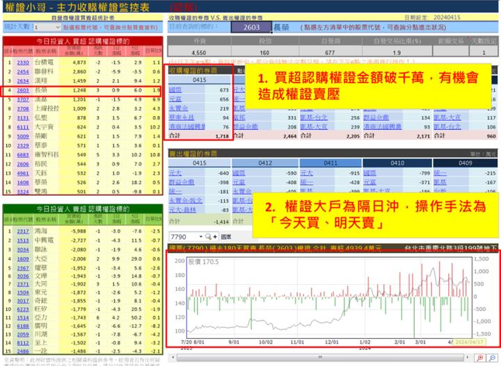
Task: Click the magnifier search icon beside 7790
Action: 208,237
